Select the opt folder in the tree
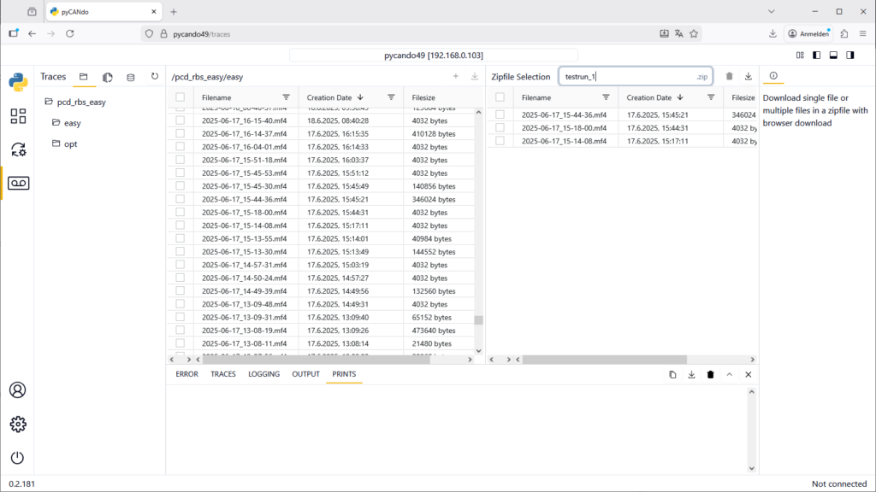Viewport: 876px width, 492px height. (x=70, y=143)
